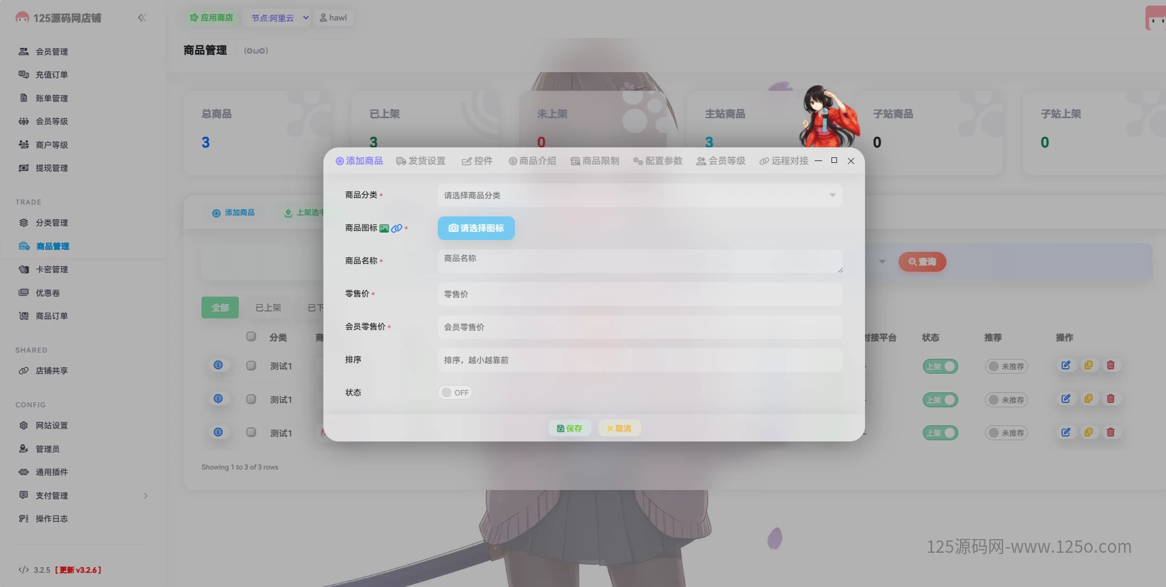The height and width of the screenshot is (587, 1166).
Task: Turn off the 上架 switch for the first product
Action: 940,366
